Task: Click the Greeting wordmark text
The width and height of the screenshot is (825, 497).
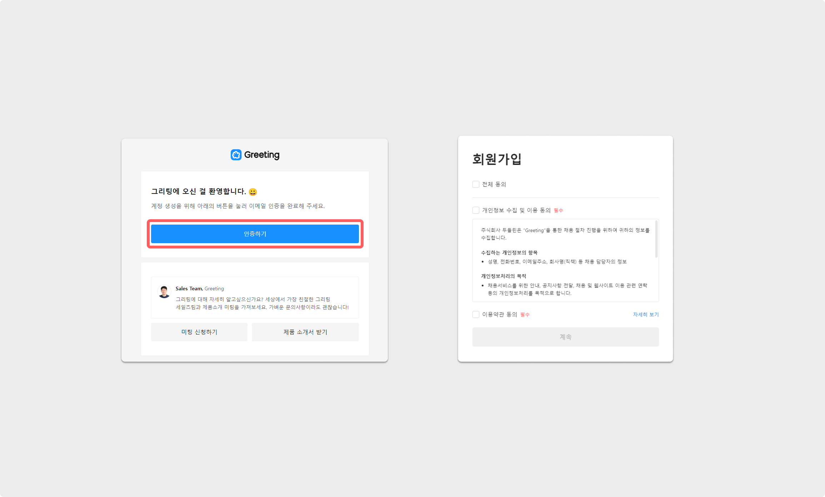Action: (262, 155)
